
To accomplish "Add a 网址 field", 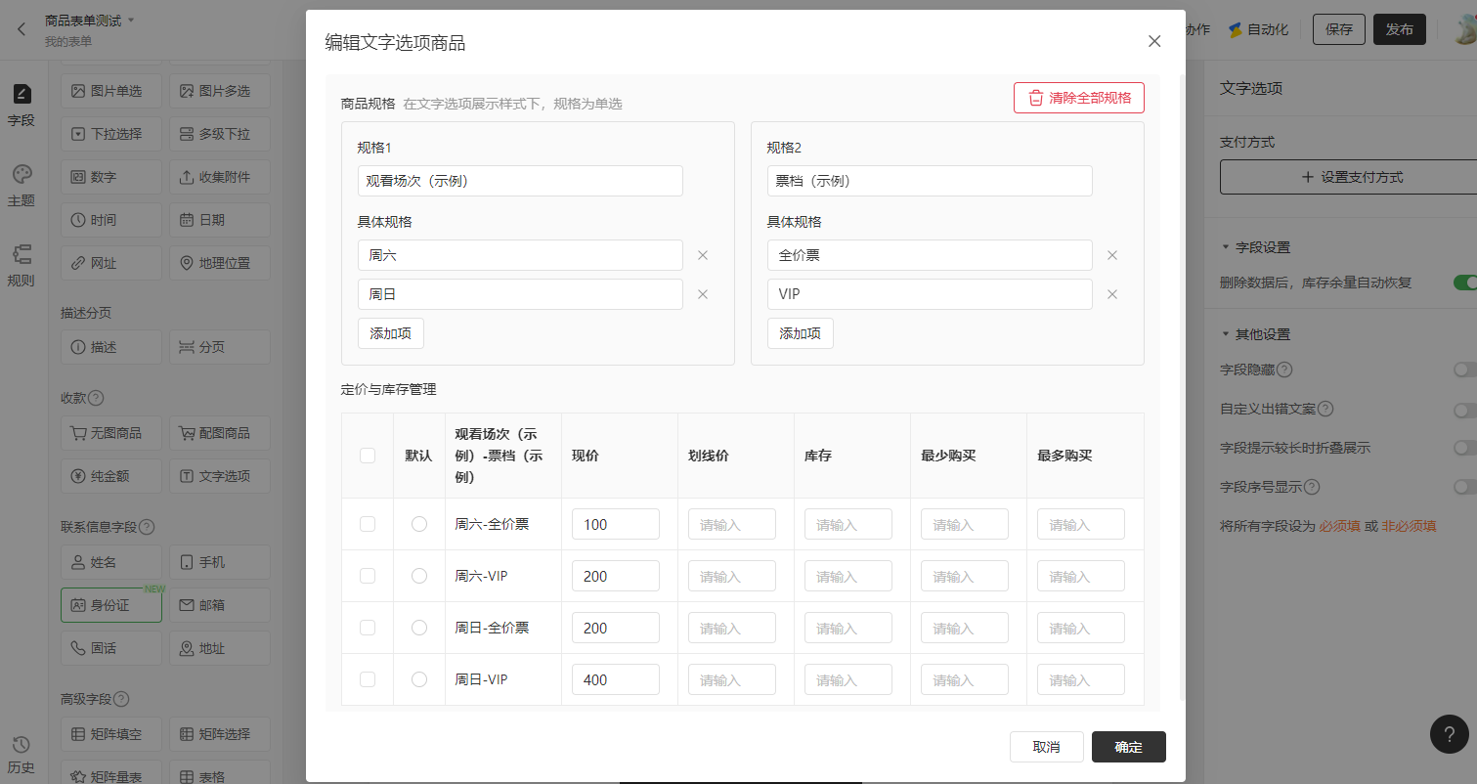I will click(x=111, y=263).
